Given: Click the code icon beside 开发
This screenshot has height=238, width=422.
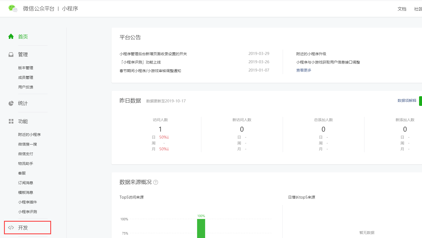Looking at the screenshot, I should point(11,228).
